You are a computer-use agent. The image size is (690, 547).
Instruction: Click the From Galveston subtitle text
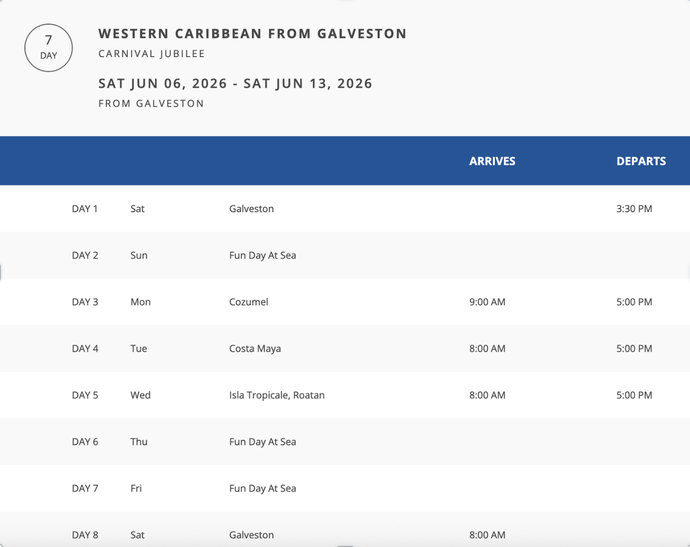tap(151, 103)
